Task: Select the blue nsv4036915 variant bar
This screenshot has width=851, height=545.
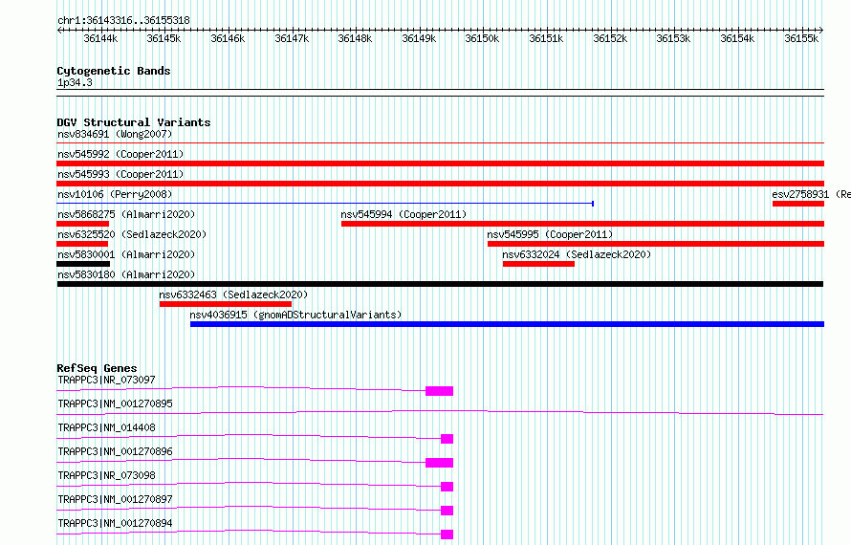Action: pyautogui.click(x=507, y=324)
